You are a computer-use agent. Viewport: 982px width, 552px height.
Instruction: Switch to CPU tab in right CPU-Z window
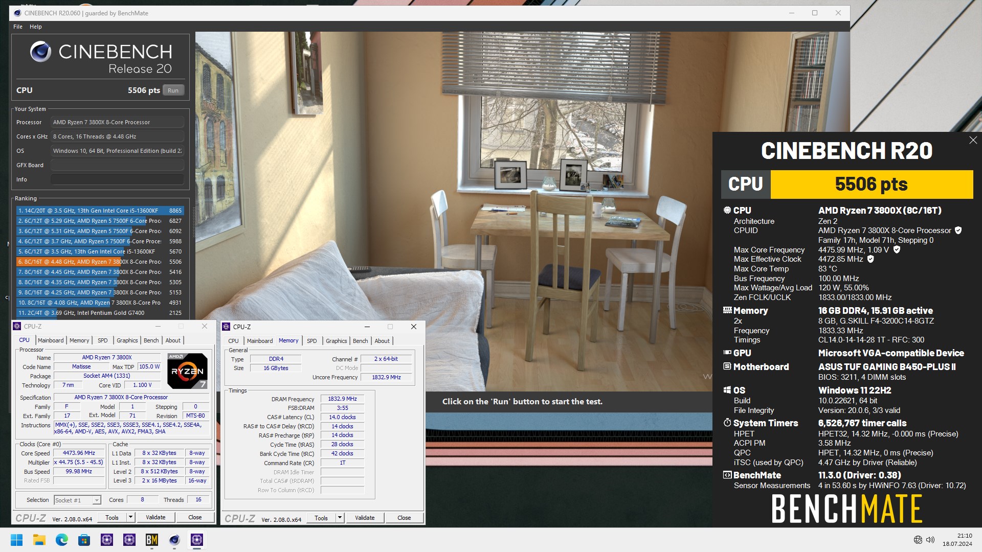click(233, 341)
